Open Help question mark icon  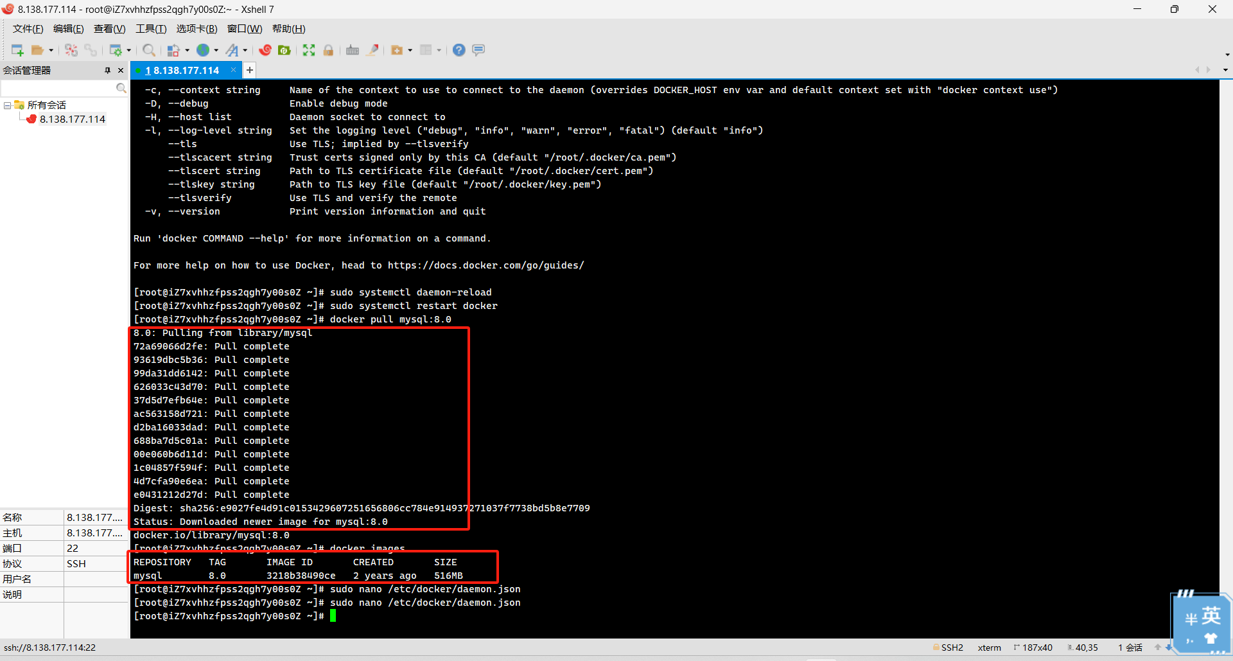coord(459,50)
